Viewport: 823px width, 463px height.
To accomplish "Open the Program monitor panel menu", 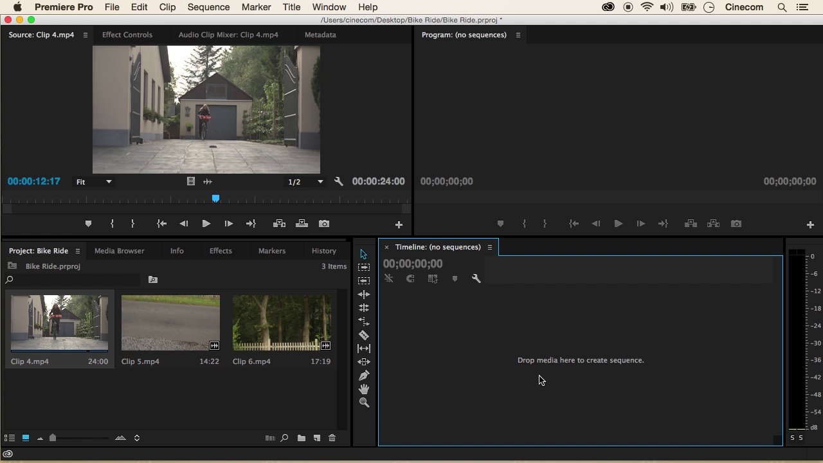I will pyautogui.click(x=518, y=35).
